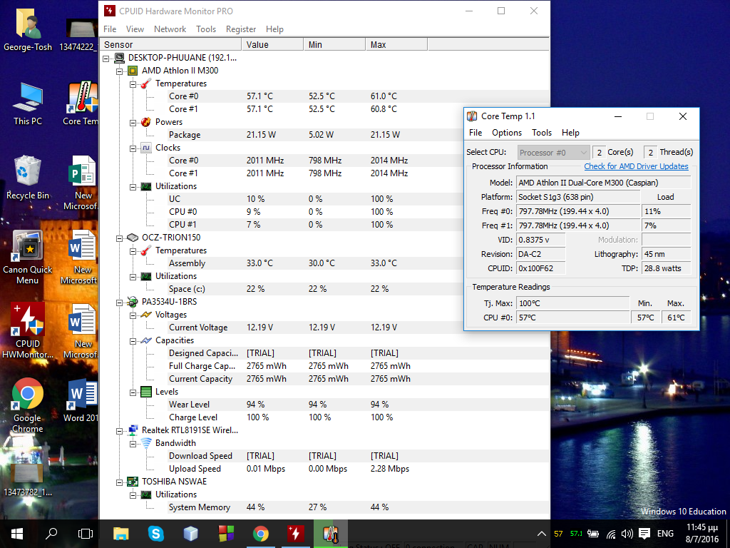Click Check for AMD Driver Updates link

point(636,166)
